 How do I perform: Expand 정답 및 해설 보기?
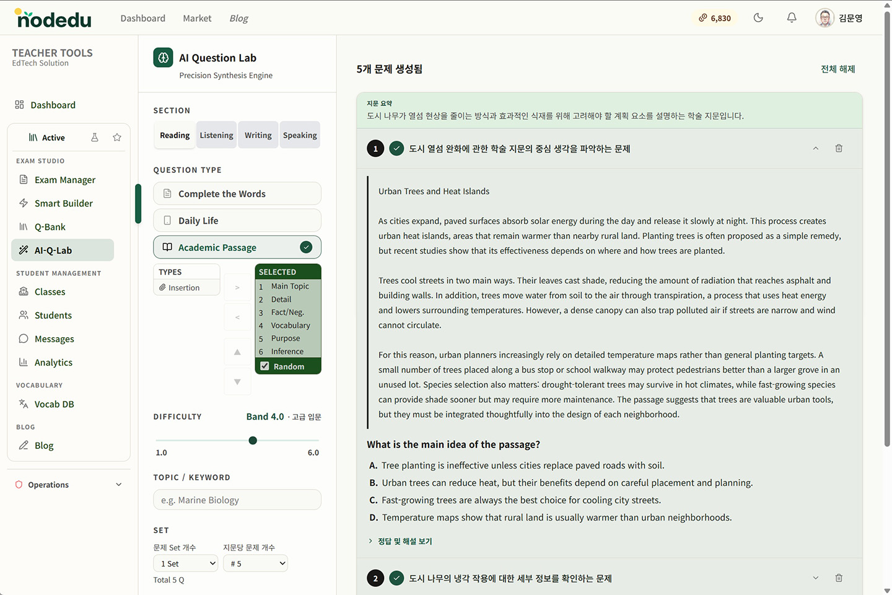click(400, 541)
